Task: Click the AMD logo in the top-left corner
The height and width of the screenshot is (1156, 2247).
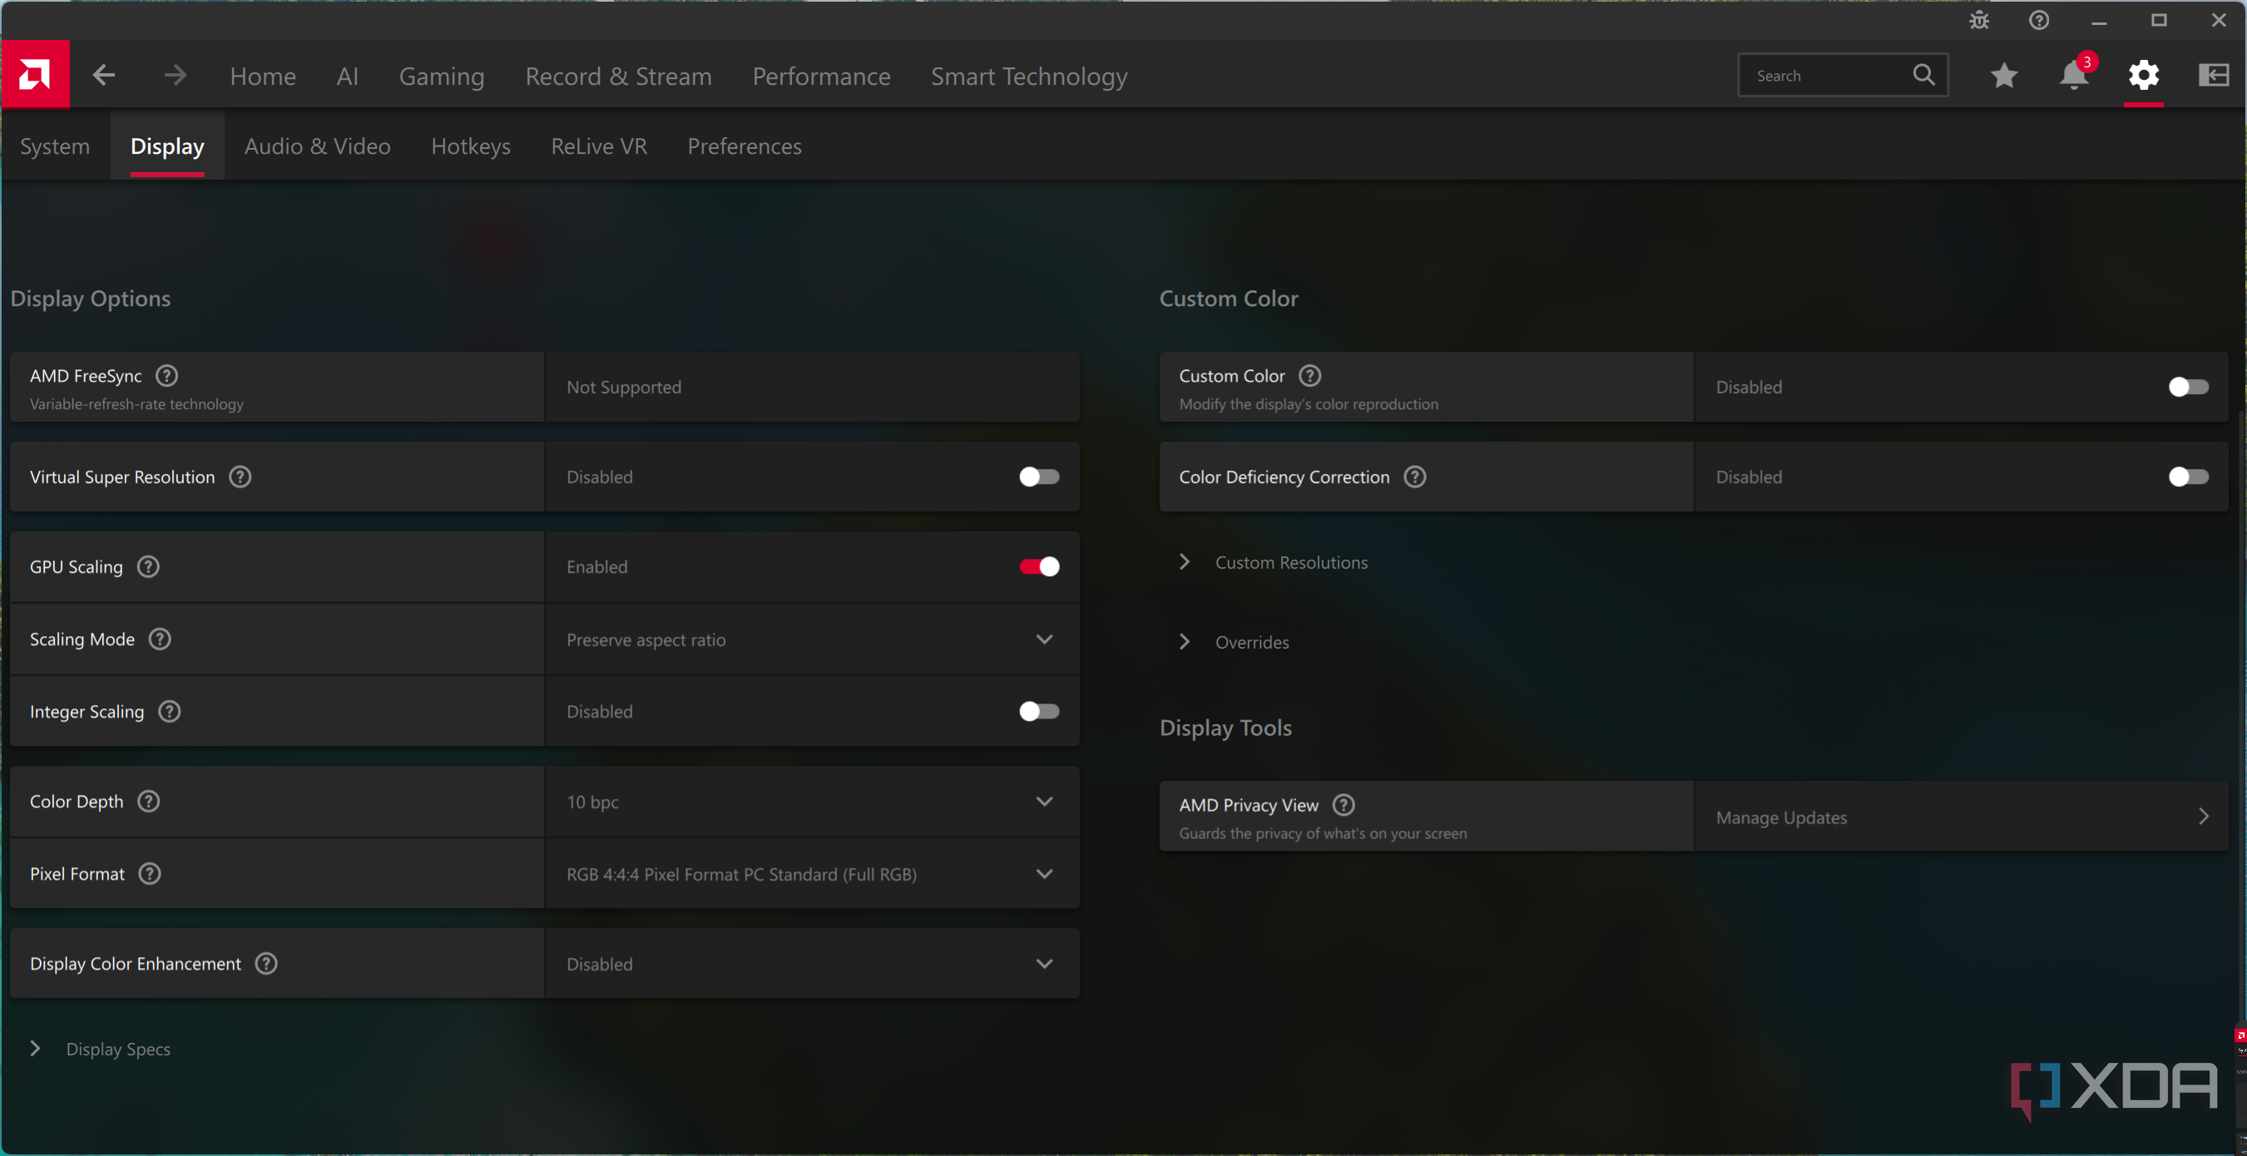Action: pyautogui.click(x=36, y=74)
